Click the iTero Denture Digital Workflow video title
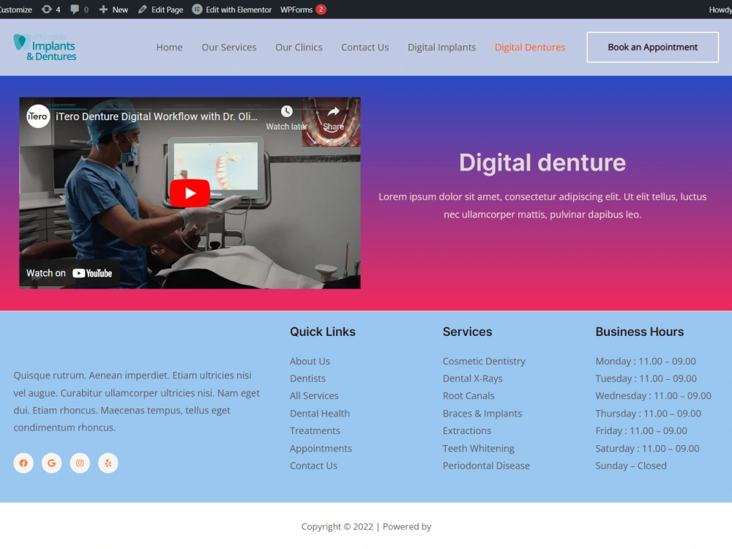Viewport: 732px width, 549px height. [x=157, y=116]
